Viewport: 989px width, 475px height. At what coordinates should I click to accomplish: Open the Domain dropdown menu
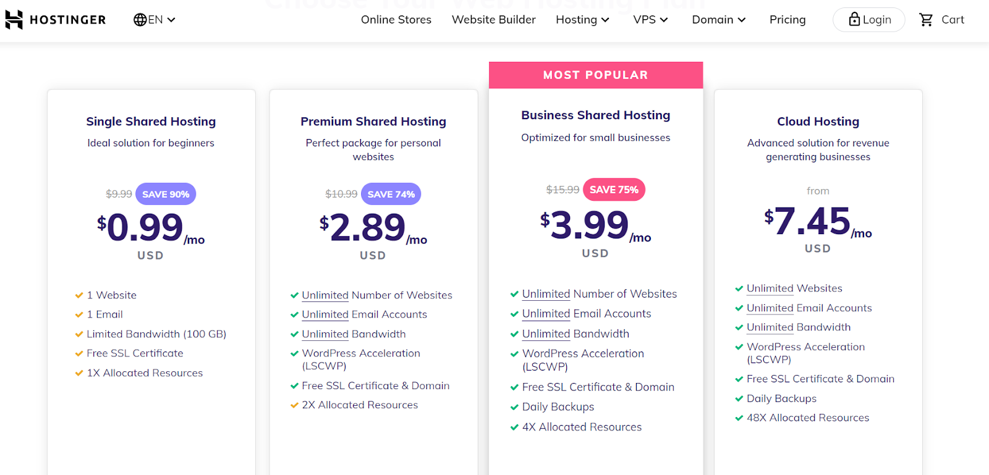tap(719, 20)
